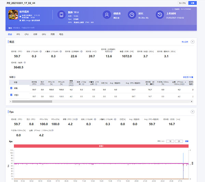205x182 pixels.
Task: Click the creator person icon
Action: point(108,15)
